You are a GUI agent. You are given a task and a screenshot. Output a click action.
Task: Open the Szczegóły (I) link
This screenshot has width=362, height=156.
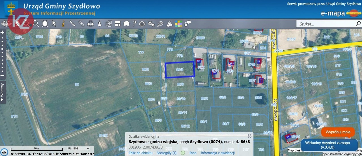click(167, 153)
